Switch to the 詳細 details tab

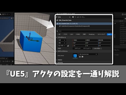click(x=59, y=17)
